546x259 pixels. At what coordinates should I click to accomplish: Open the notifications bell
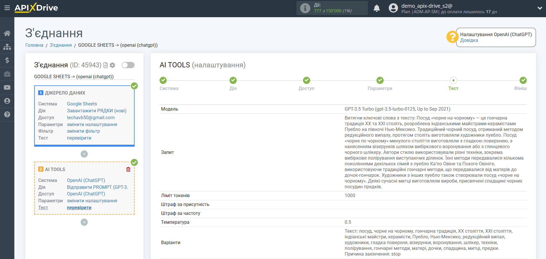click(x=377, y=8)
